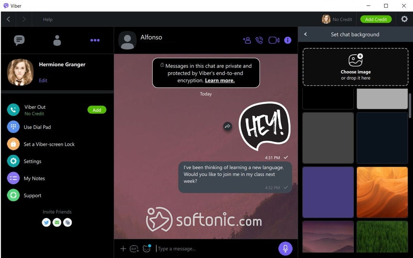Open My Notes entry
The width and height of the screenshot is (413, 258).
coord(34,178)
